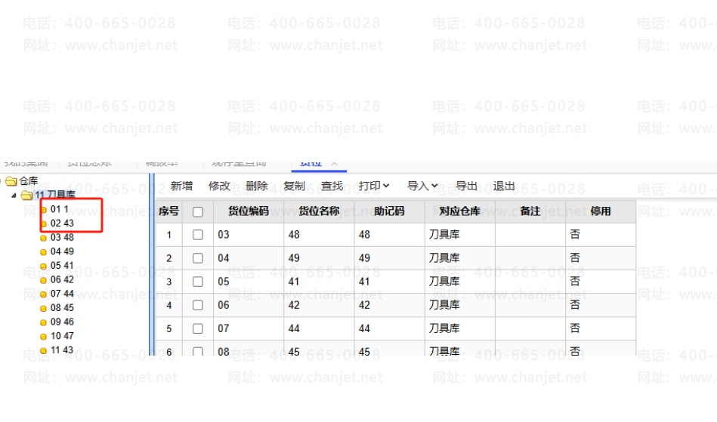Collapse the 11 刀具库 tree node arrow
The width and height of the screenshot is (717, 422).
(x=14, y=196)
